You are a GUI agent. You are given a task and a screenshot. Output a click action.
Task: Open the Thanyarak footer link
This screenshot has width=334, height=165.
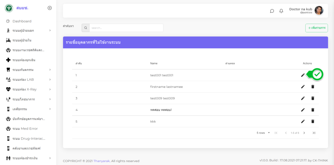[x=101, y=161]
